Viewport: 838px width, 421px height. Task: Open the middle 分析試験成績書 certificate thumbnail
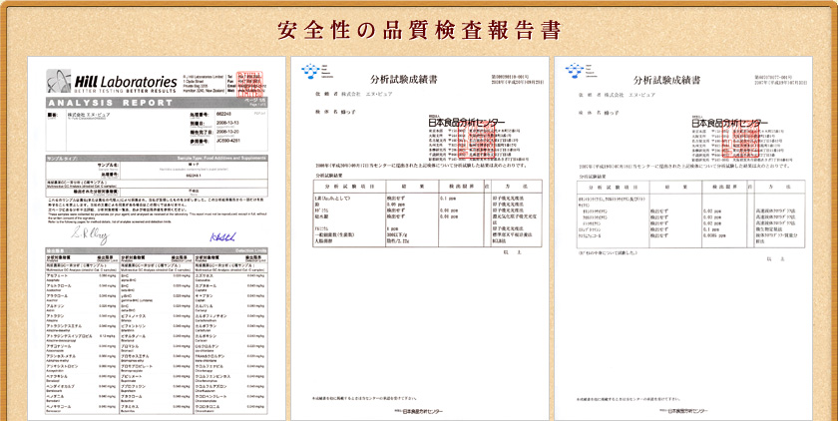pos(418,239)
